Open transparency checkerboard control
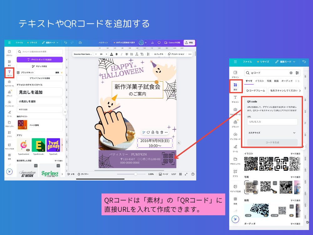This screenshot has height=235, width=313. [x=148, y=54]
